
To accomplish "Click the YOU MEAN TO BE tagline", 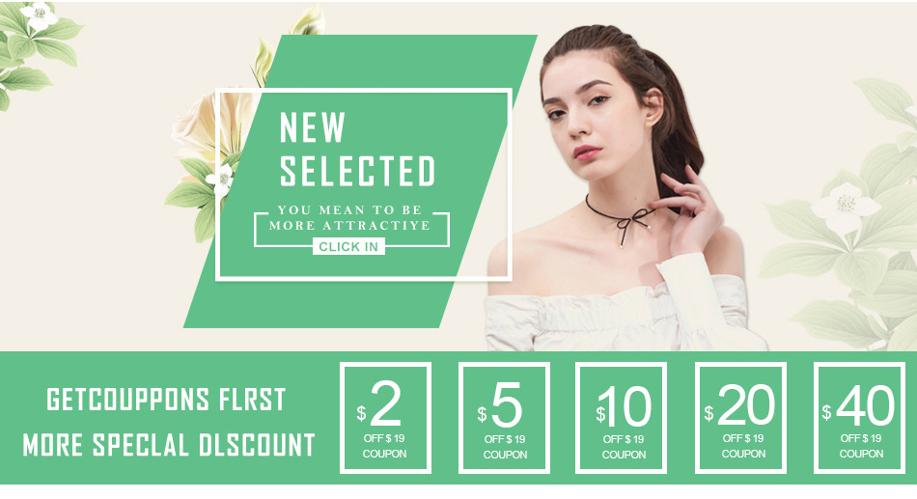I will point(349,210).
